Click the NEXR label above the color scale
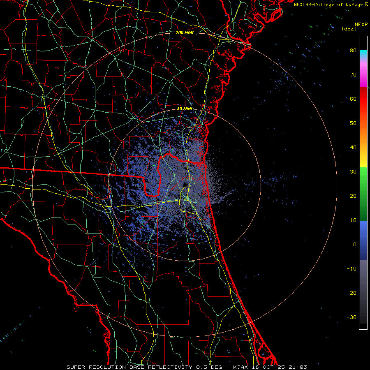370x370 pixels. pos(361,25)
